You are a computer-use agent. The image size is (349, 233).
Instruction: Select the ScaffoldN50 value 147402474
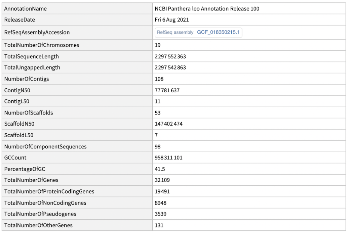pos(169,124)
